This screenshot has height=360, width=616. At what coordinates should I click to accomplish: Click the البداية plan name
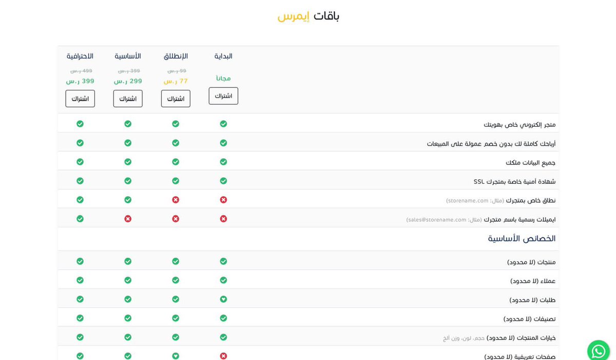tap(223, 56)
